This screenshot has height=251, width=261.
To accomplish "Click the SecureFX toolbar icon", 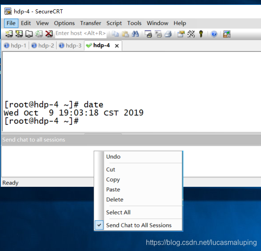I will pos(227,34).
